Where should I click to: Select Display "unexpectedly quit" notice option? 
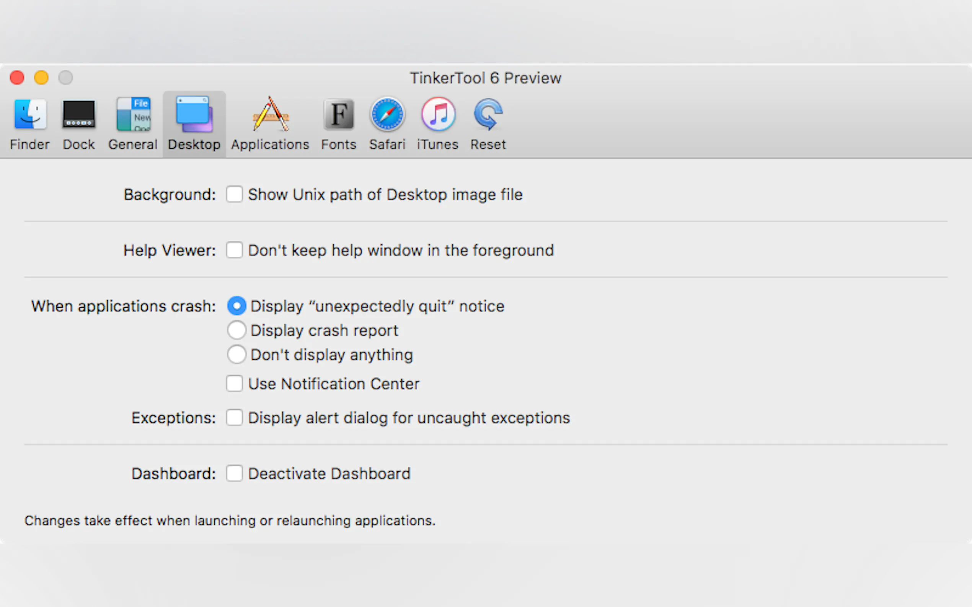tap(236, 306)
